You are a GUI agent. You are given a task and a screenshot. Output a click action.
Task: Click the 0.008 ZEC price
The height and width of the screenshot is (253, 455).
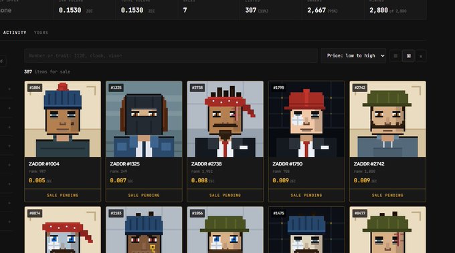coord(203,180)
